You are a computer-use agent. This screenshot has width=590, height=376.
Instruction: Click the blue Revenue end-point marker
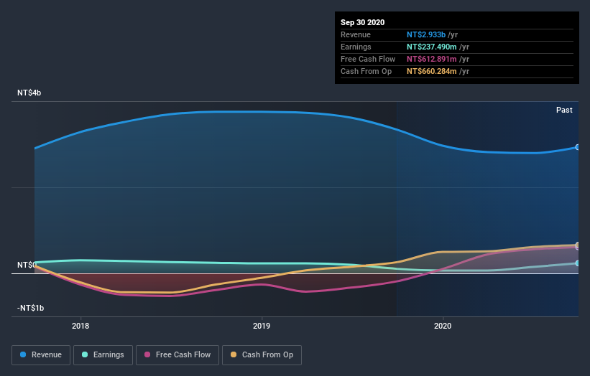(x=578, y=147)
